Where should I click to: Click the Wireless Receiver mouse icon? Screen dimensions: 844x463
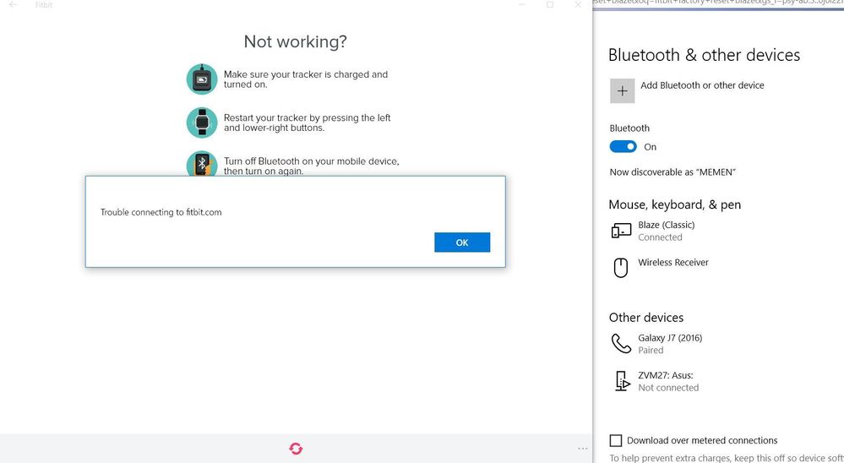pyautogui.click(x=621, y=268)
